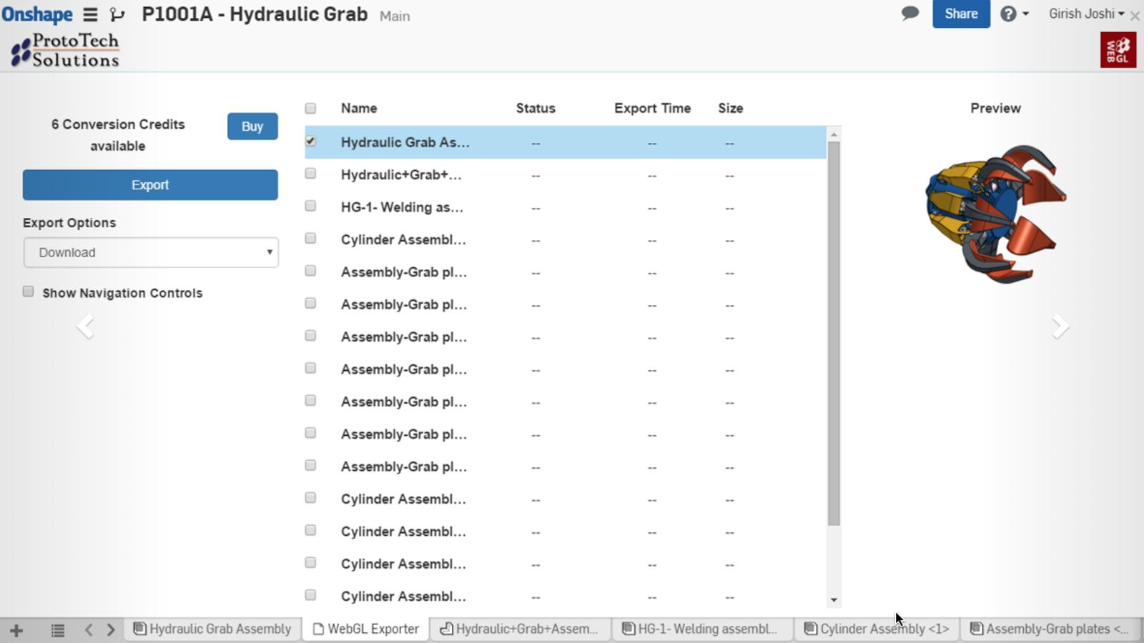Open the comments speech bubble icon
The image size is (1144, 643).
click(909, 14)
